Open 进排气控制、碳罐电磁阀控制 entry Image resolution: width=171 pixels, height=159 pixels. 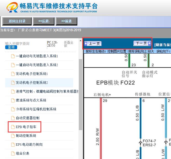(47, 91)
